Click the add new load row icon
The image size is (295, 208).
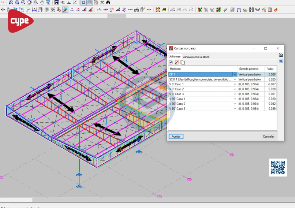(171, 63)
